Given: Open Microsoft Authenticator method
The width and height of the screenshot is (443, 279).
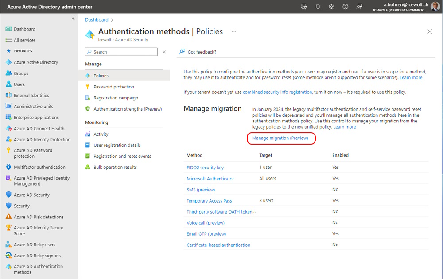Looking at the screenshot, I should pos(210,179).
